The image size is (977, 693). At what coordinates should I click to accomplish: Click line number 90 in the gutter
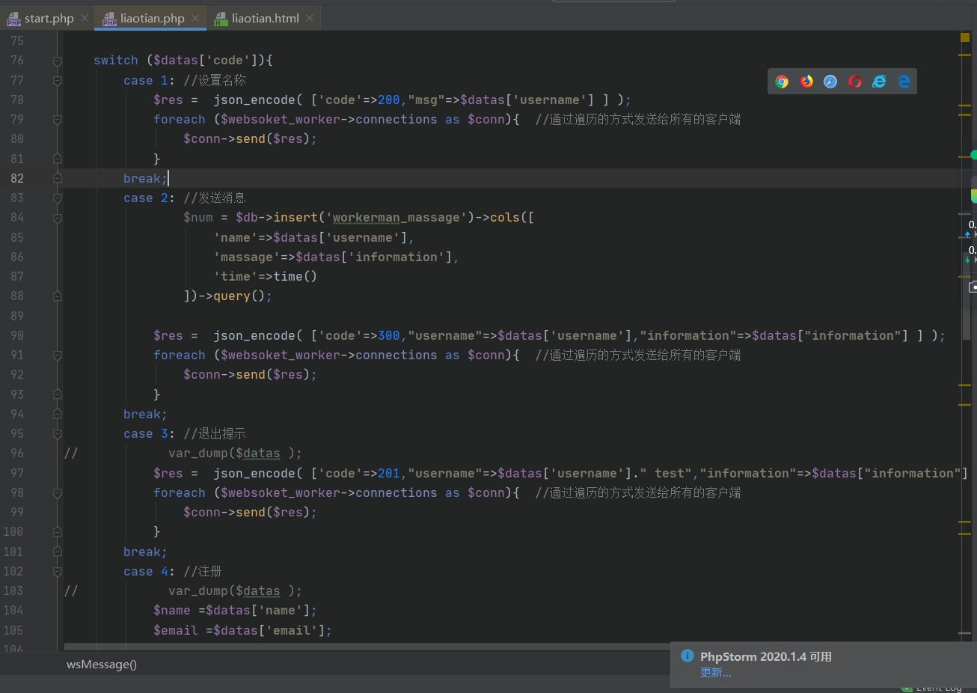click(x=17, y=335)
